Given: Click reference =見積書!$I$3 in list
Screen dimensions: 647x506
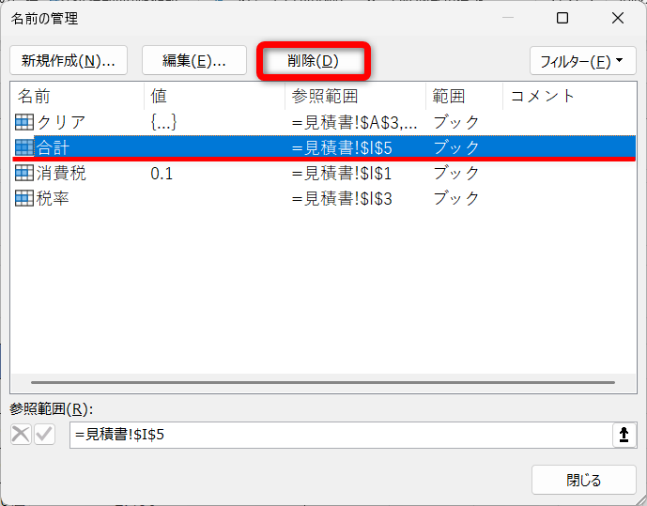Looking at the screenshot, I should [x=342, y=199].
